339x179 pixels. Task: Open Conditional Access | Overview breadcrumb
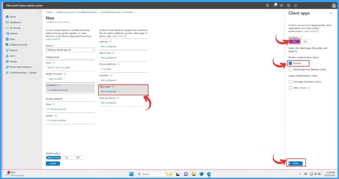117,12
